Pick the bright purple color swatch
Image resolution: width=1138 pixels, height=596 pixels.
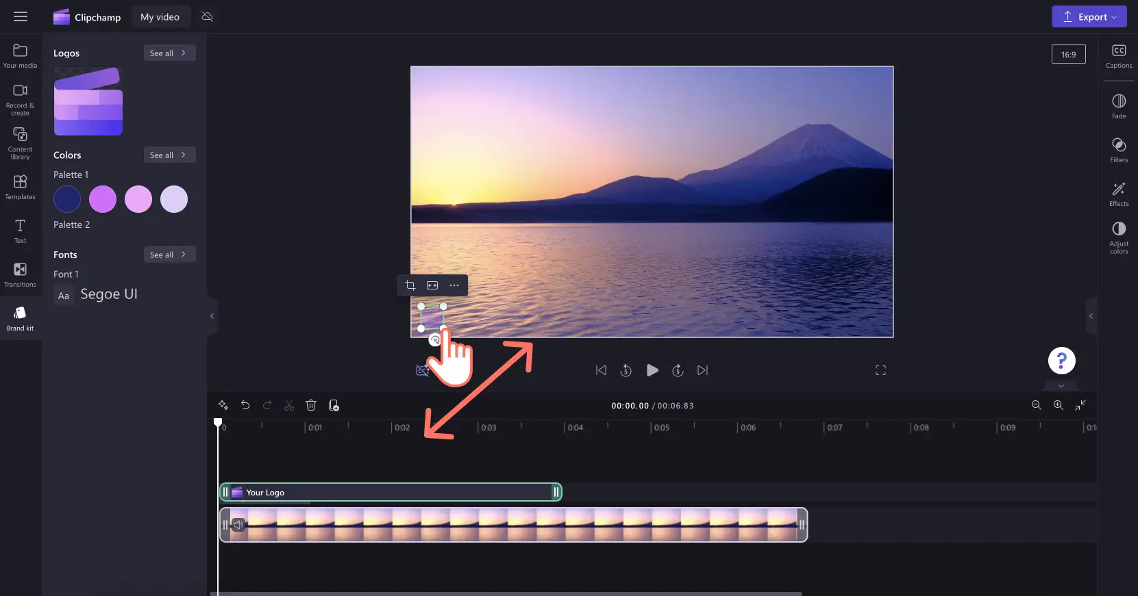(103, 199)
